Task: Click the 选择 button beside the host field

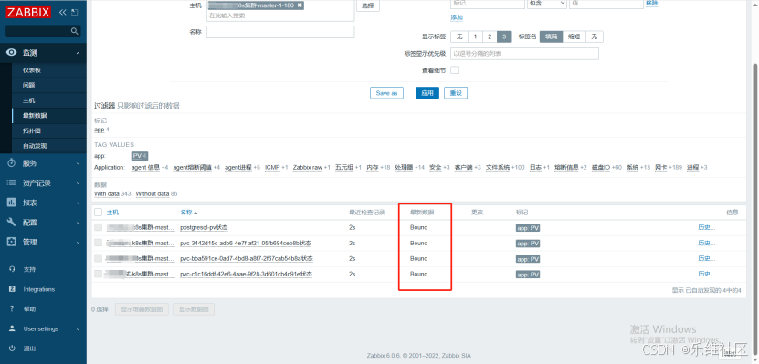Action: [x=368, y=5]
